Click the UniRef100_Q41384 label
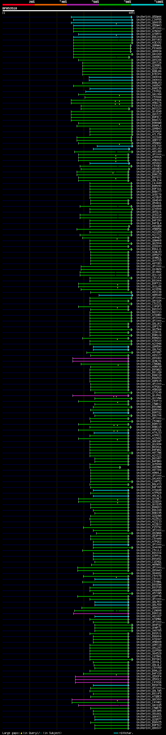The image size is (166, 735). click(x=149, y=94)
